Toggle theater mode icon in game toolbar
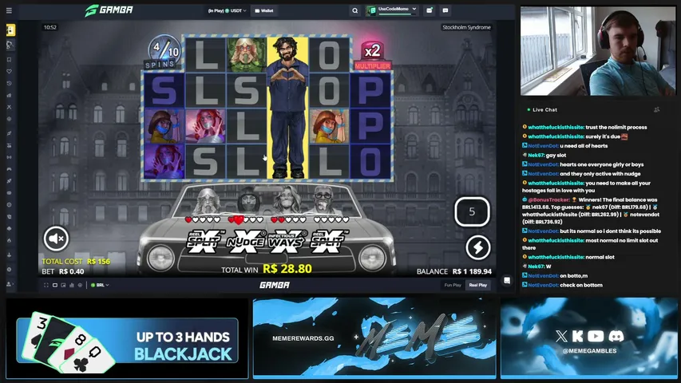Screen dimensions: 681x383 click(55, 286)
